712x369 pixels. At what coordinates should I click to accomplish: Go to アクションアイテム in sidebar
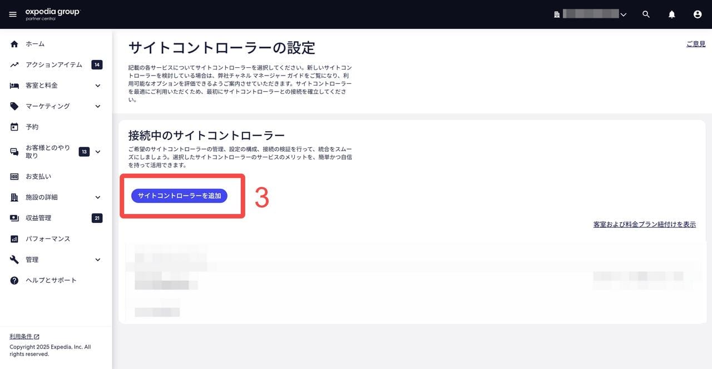point(53,65)
